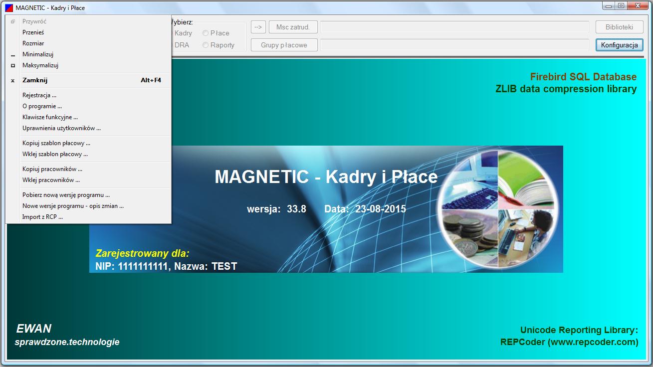Open Uprawnienia użytkowników ... entry
The width and height of the screenshot is (653, 367).
click(x=88, y=128)
